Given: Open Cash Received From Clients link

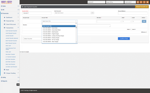Looking at the screenshot, I should pyautogui.click(x=11, y=49).
